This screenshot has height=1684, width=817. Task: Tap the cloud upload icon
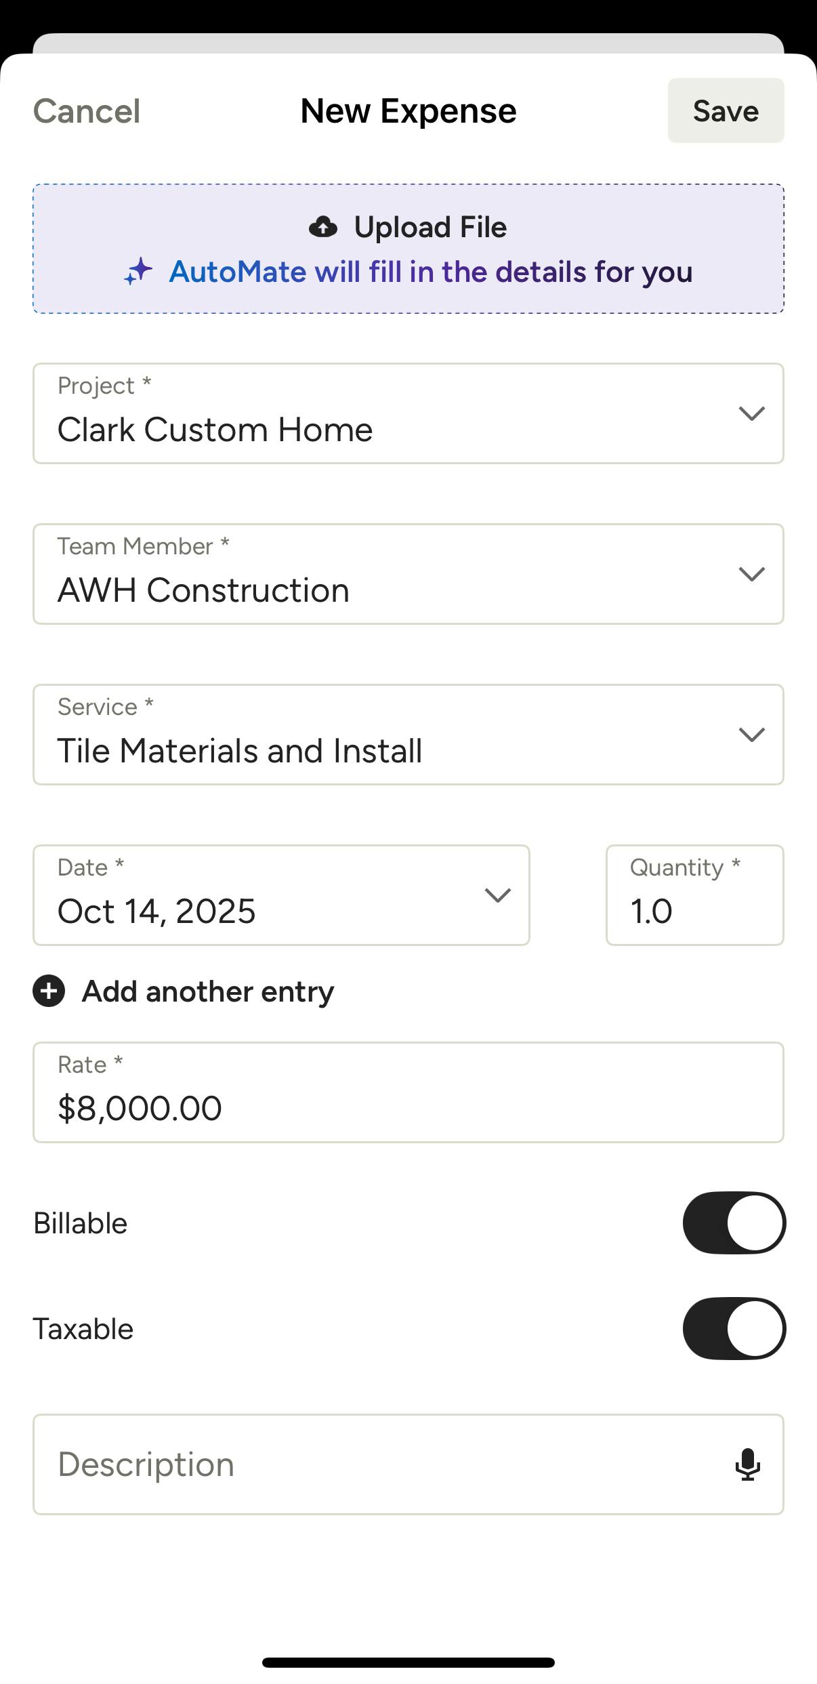(323, 227)
